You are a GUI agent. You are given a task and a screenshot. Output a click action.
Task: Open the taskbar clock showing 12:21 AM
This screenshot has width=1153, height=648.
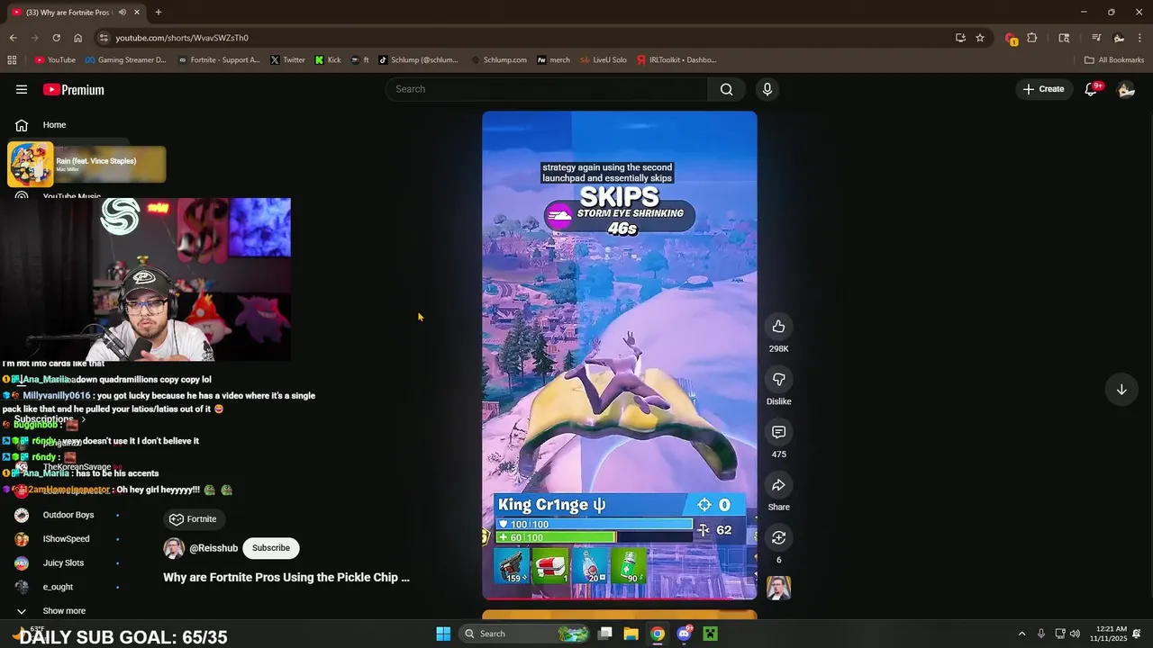[1107, 634]
